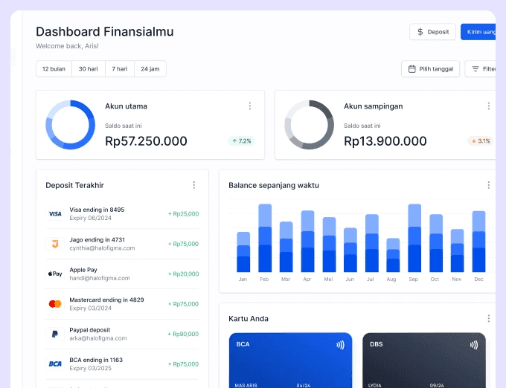This screenshot has height=388, width=506.
Task: Open Kartu Anda three-dot menu
Action: point(489,318)
